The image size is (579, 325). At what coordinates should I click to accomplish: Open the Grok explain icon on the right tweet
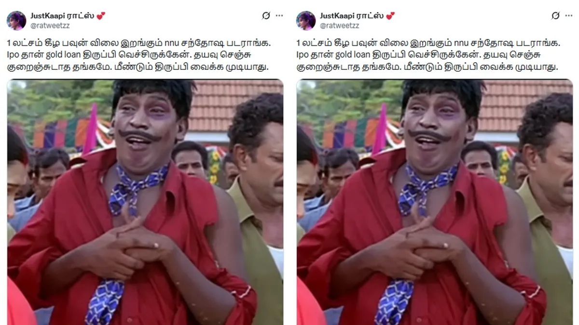pos(555,16)
